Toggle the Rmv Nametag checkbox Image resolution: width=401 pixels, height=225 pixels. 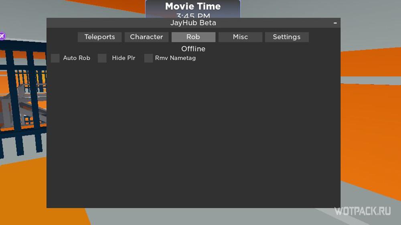point(149,58)
